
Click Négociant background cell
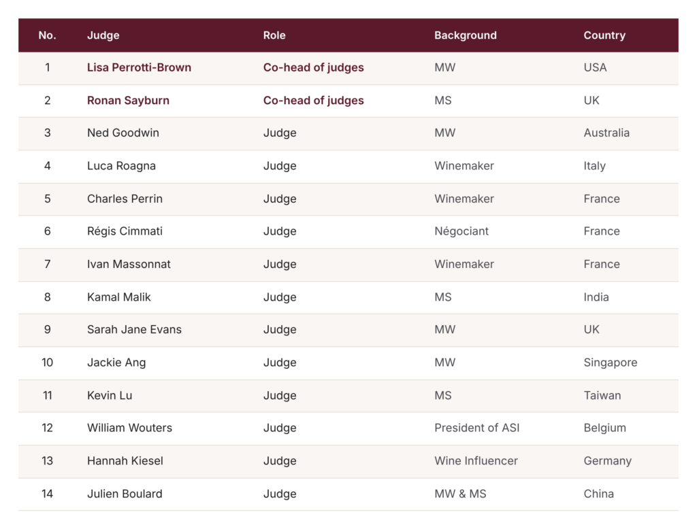(x=461, y=231)
